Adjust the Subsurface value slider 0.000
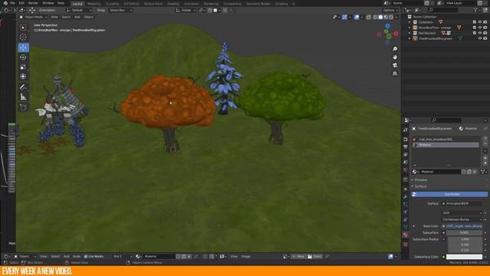 (x=464, y=232)
